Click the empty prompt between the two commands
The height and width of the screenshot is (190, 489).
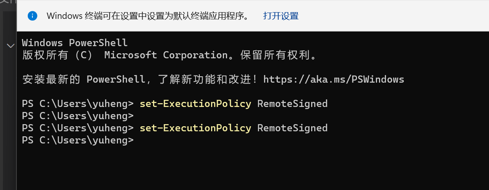(x=78, y=116)
